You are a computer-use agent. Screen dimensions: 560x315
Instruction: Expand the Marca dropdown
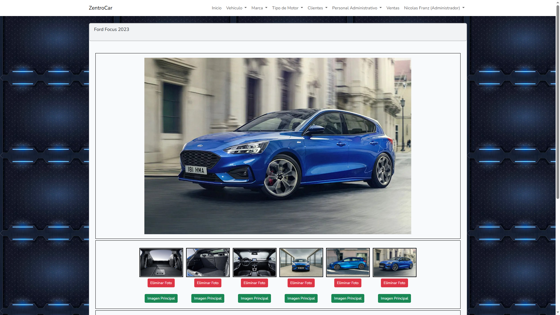259,8
